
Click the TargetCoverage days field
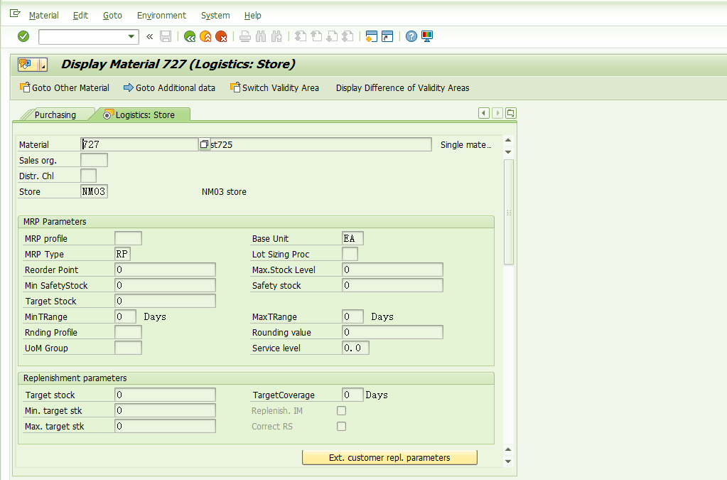tap(352, 395)
